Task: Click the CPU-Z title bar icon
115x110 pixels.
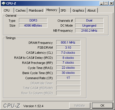Action: click(x=4, y=3)
